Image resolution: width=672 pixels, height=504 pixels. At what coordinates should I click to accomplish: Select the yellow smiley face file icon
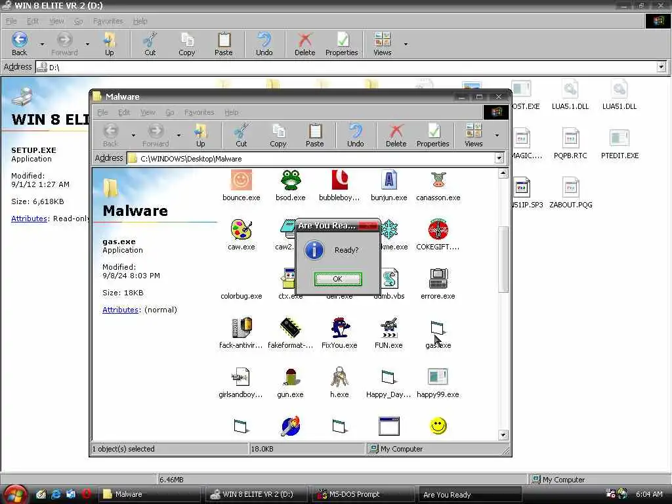point(438,426)
